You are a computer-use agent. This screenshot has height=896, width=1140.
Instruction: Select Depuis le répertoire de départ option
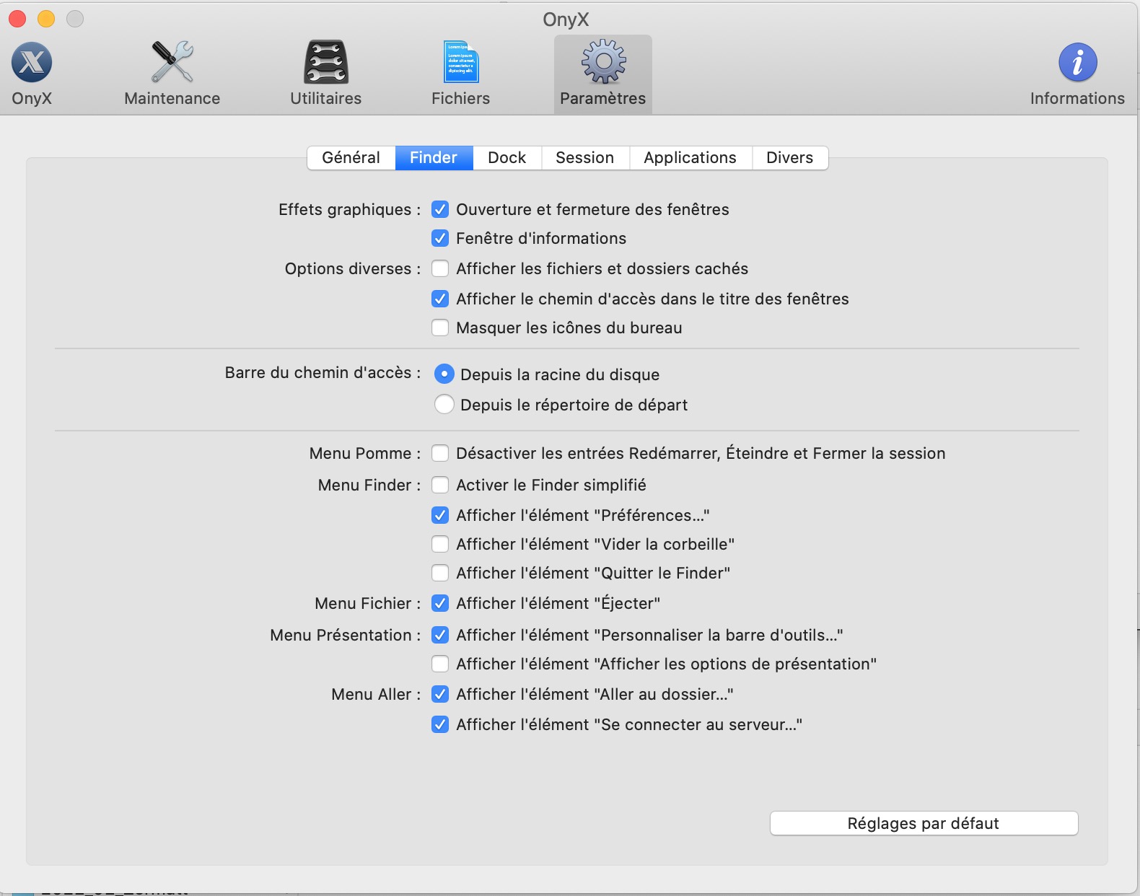(x=444, y=404)
